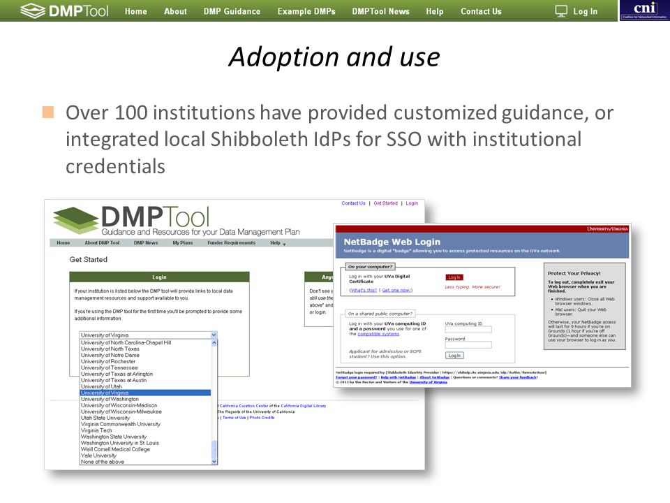Click the UVa computing ID field
670x503 pixels.
point(468,330)
